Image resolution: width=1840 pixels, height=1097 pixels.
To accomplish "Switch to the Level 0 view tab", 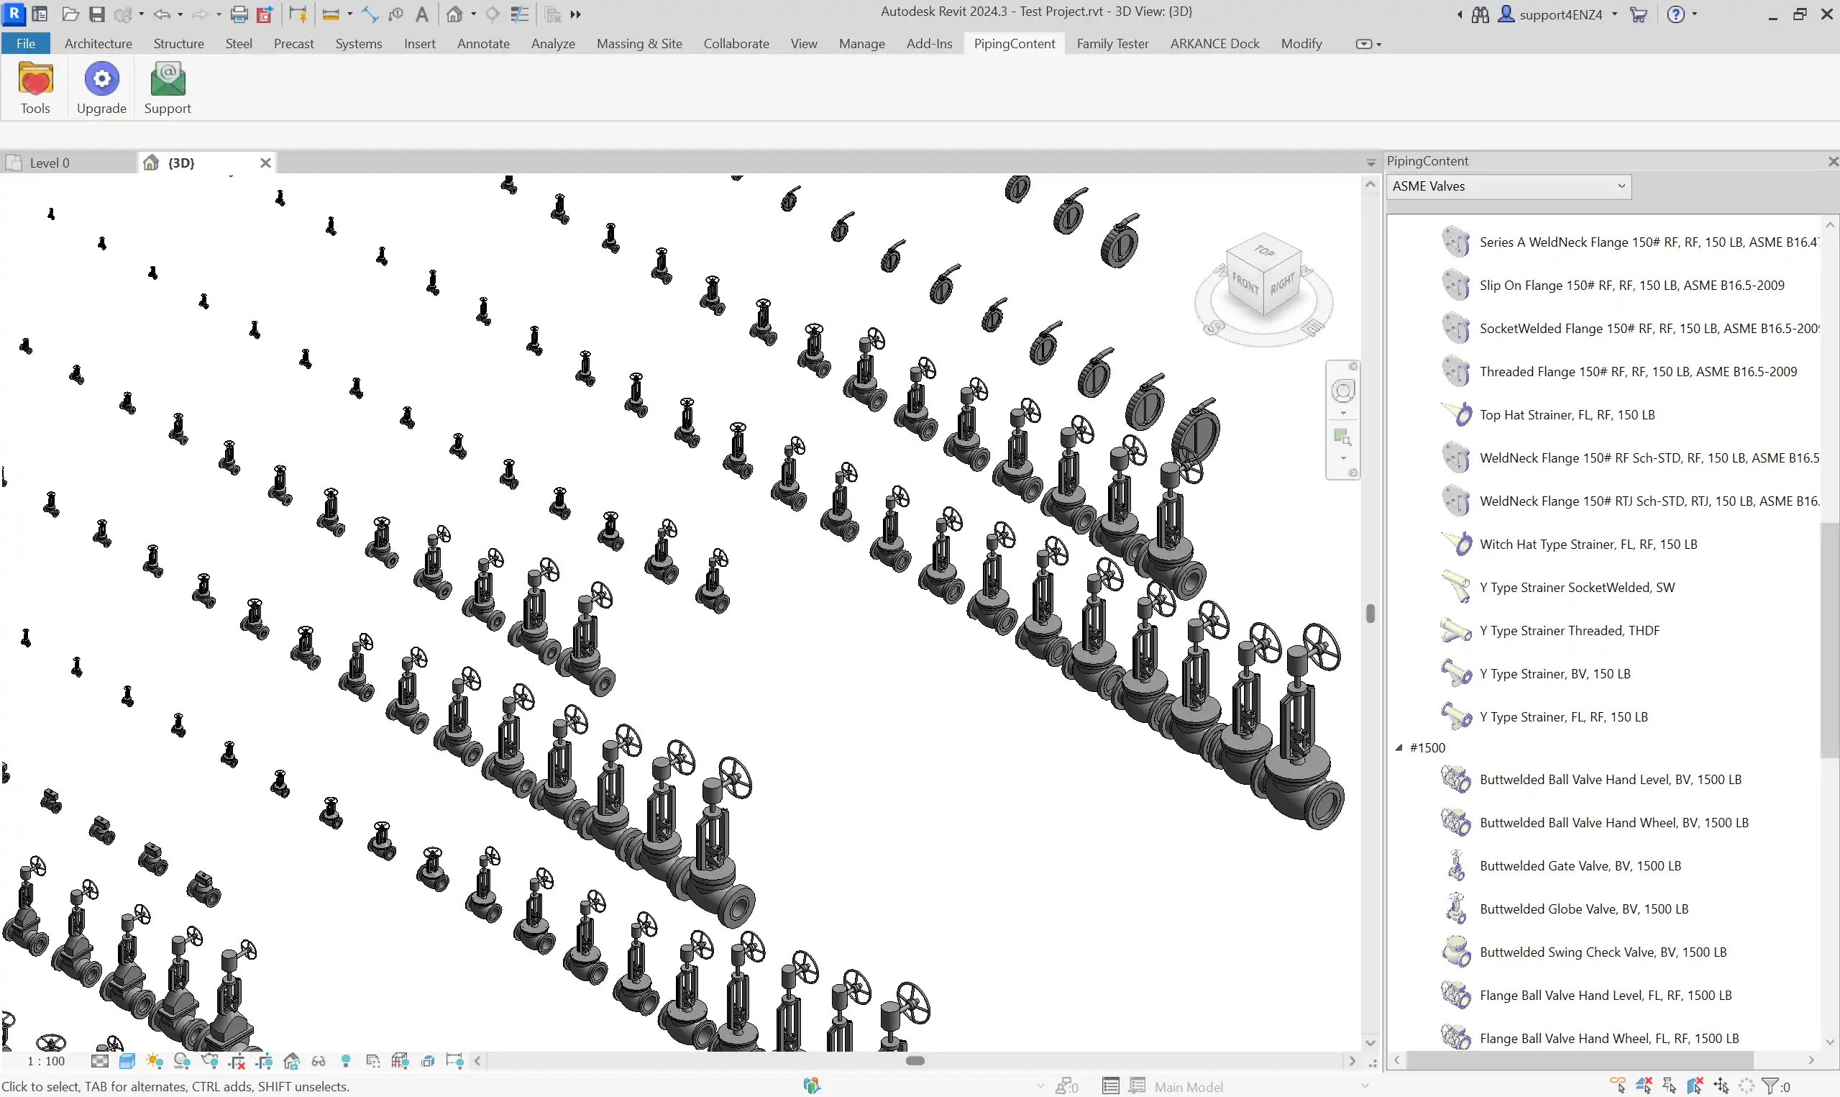I will coord(50,163).
